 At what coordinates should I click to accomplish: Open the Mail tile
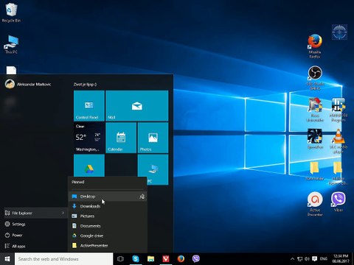pyautogui.click(x=137, y=106)
